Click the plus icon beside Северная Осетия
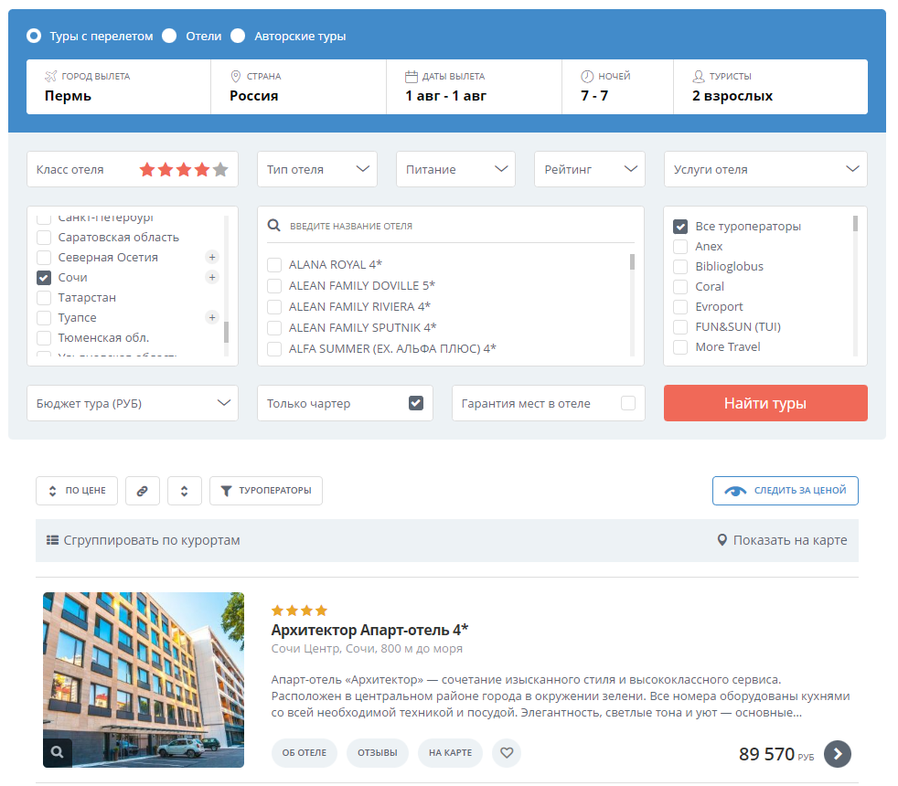This screenshot has width=898, height=786. click(x=212, y=257)
